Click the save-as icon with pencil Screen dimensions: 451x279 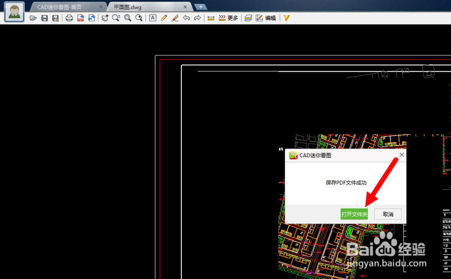[x=55, y=18]
